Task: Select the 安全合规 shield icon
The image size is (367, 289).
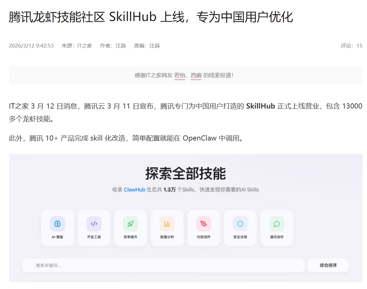Action: click(x=240, y=224)
